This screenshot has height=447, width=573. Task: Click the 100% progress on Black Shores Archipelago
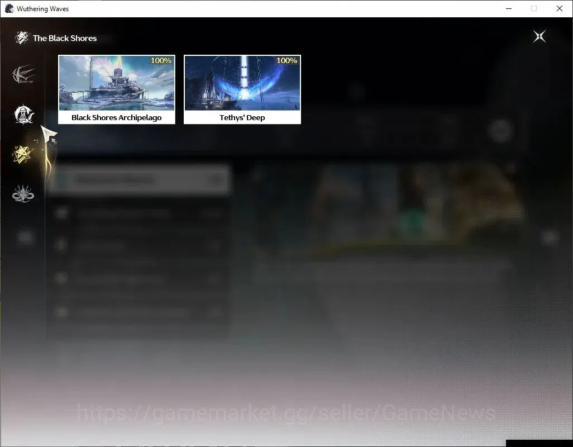[161, 61]
